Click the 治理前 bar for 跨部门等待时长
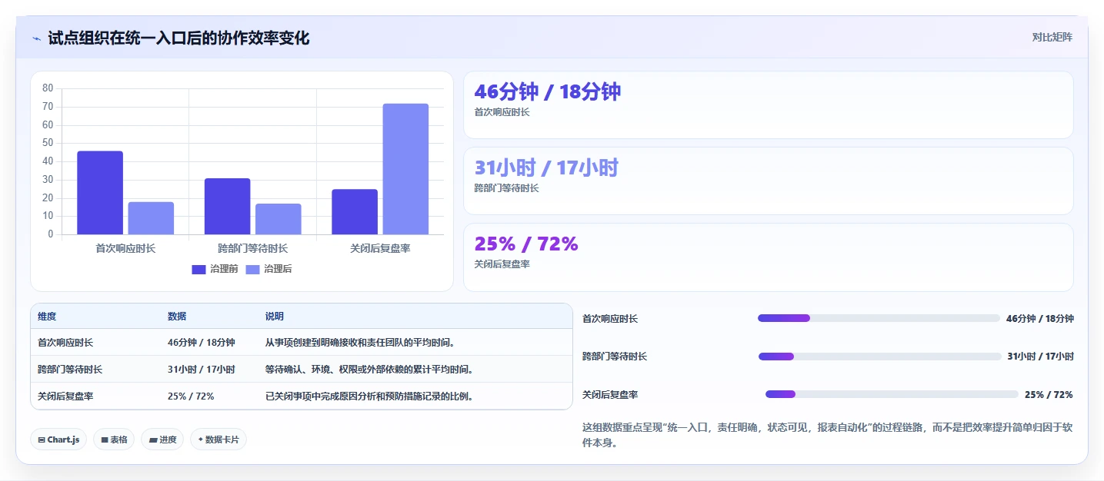 (227, 206)
